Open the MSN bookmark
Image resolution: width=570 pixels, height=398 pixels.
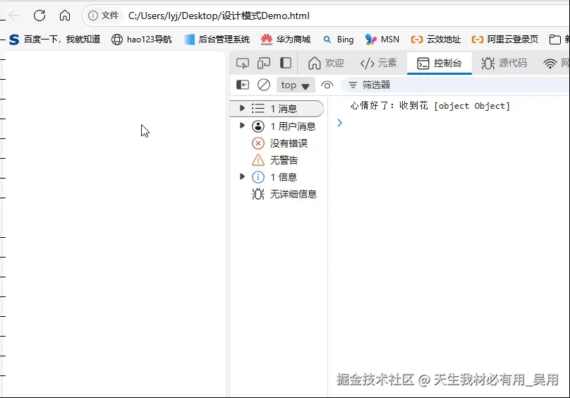(x=382, y=40)
